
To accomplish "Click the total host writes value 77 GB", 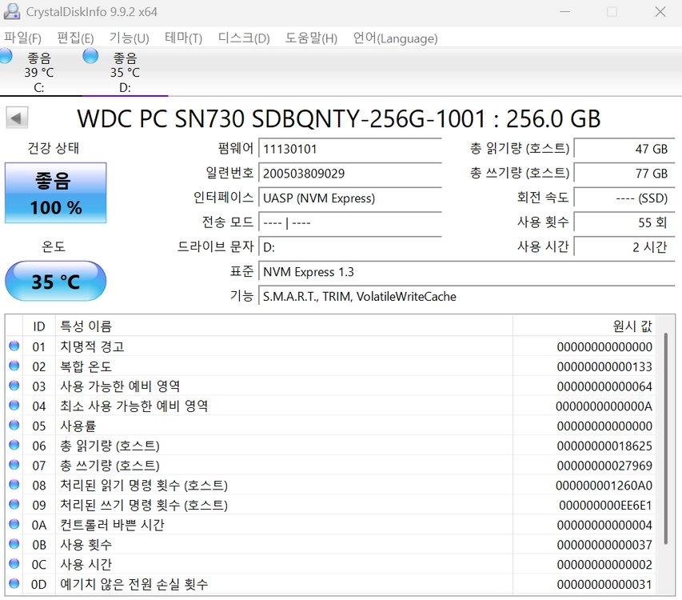I will (x=624, y=174).
